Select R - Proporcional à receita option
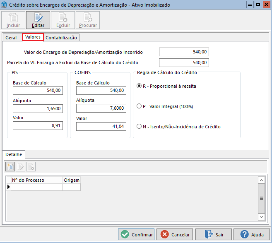The image size is (272, 243). pyautogui.click(x=166, y=86)
